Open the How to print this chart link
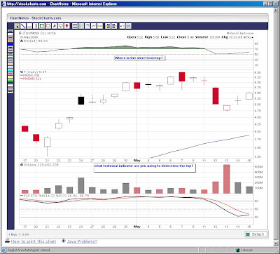This screenshot has width=280, height=254. (x=34, y=241)
